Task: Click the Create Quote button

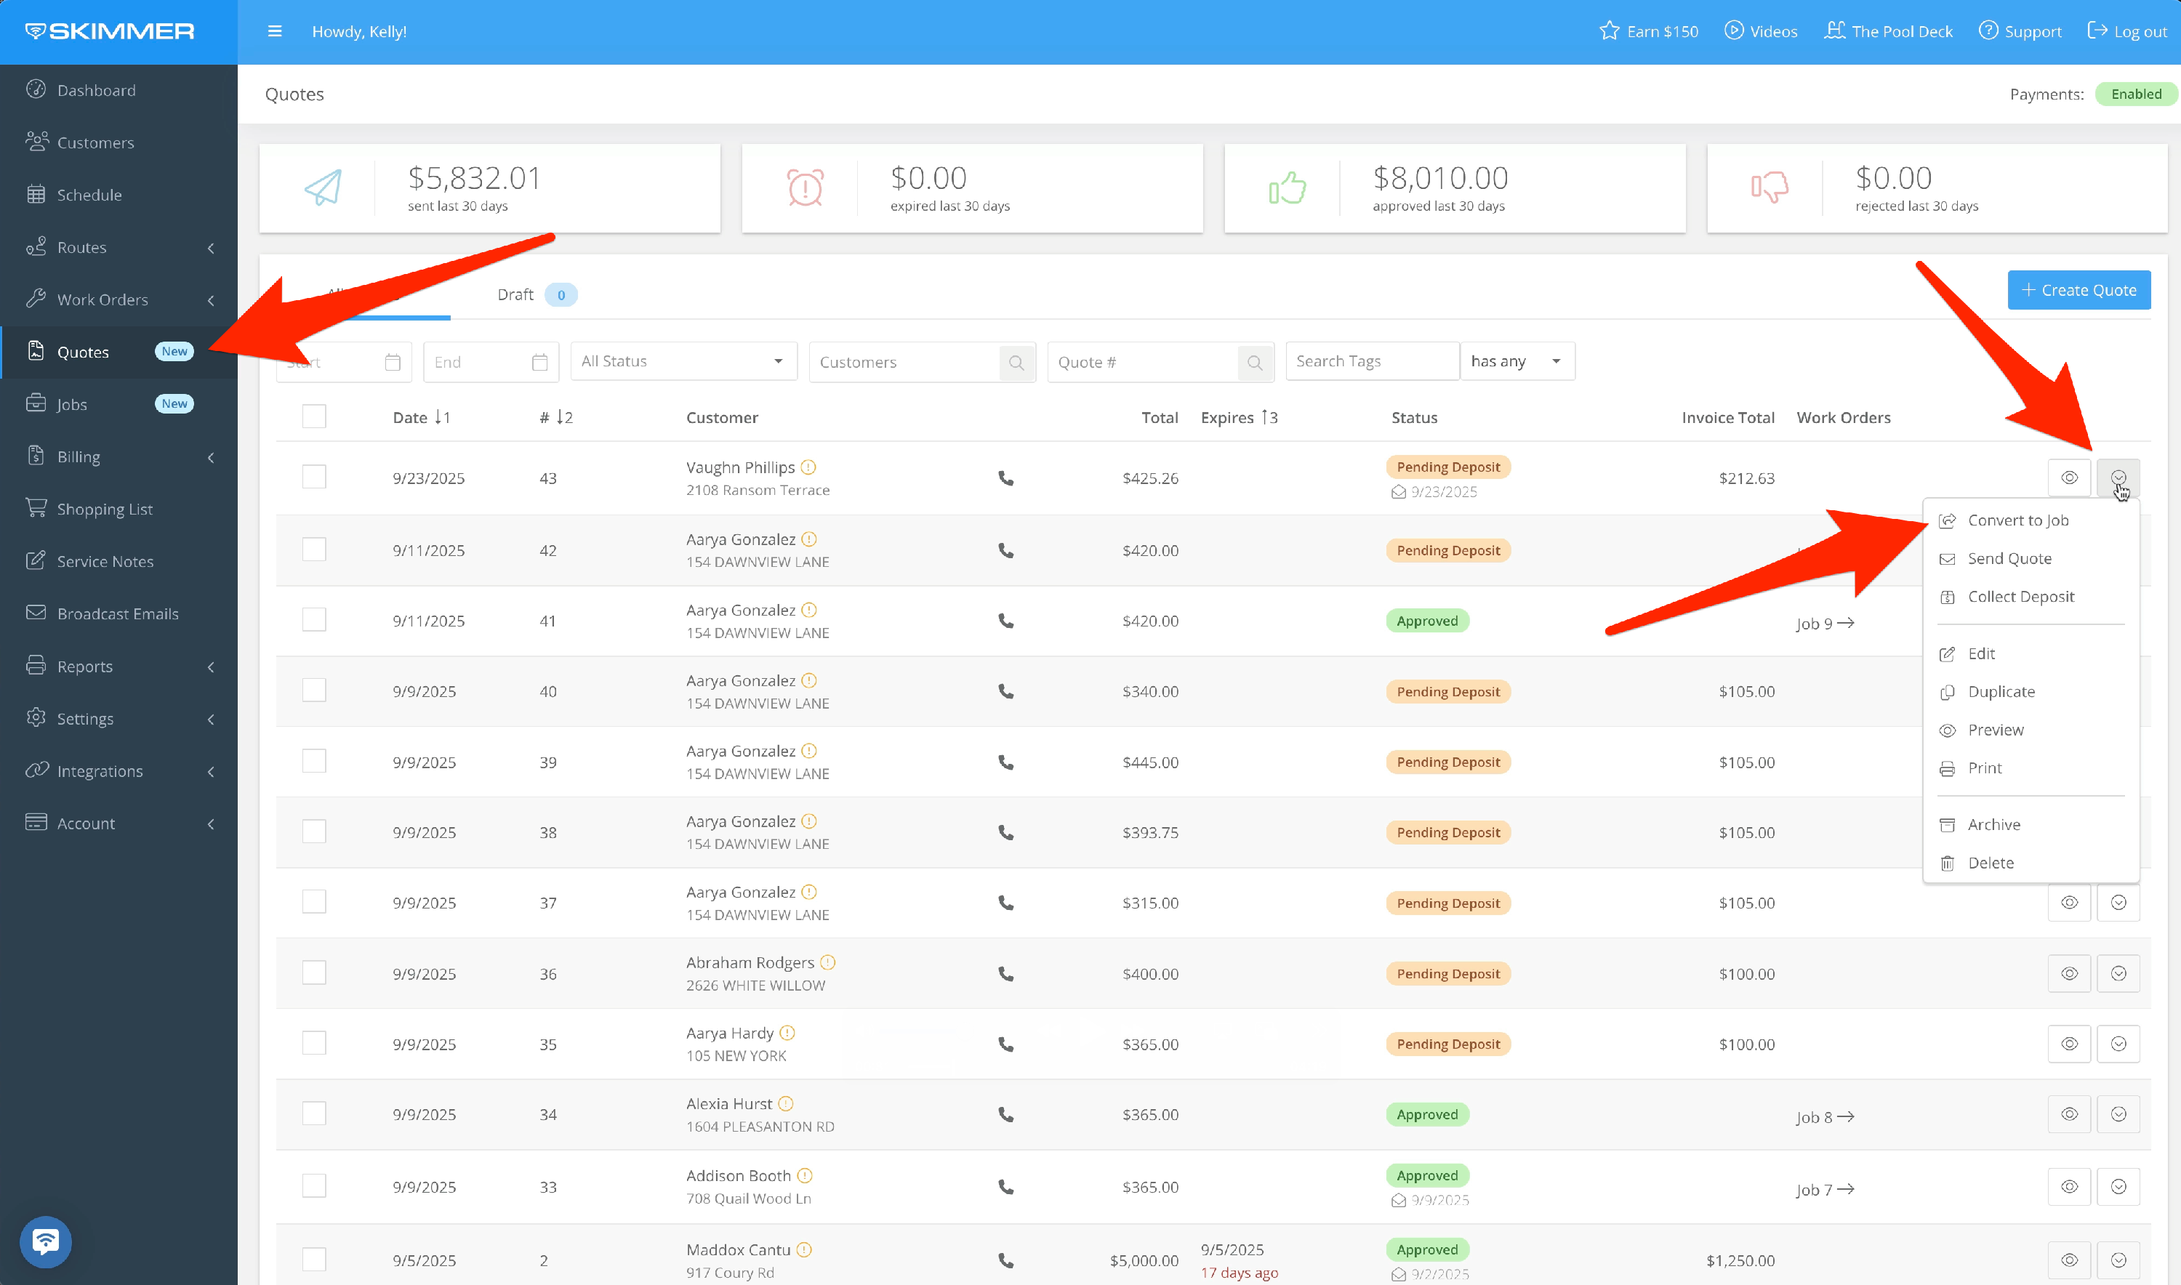Action: tap(2078, 290)
